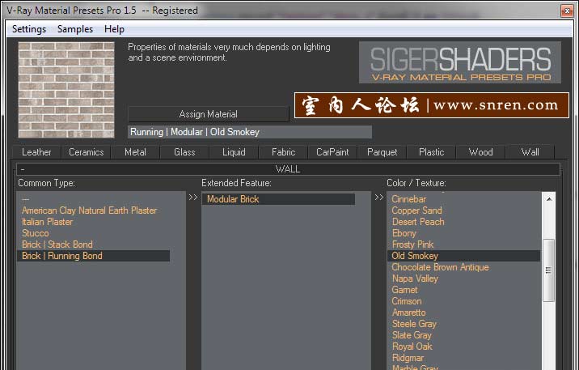This screenshot has height=370, width=579.
Task: Open the Samples menu
Action: pos(75,29)
